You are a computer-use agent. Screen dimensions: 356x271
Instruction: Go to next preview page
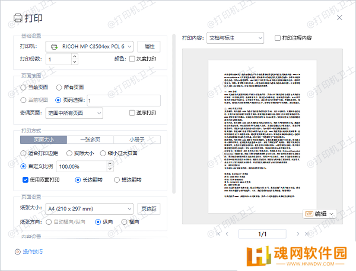[298, 234]
